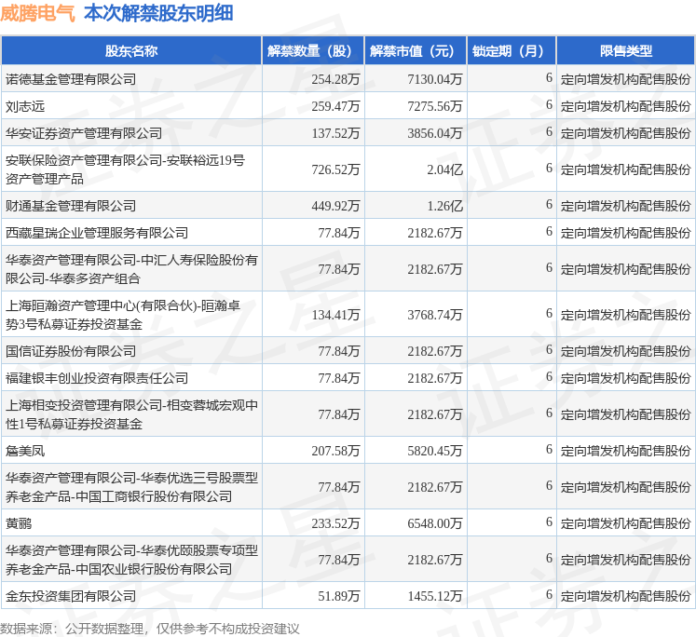Image resolution: width=696 pixels, height=637 pixels.
Task: Select 福建银丰创业投资有限责任公司 shareholder name
Action: (97, 379)
